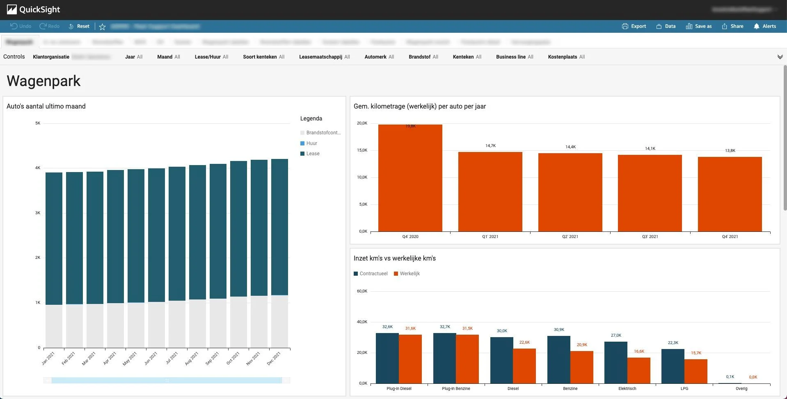
Task: Click the Werkelijk legend swatch
Action: (x=396, y=274)
